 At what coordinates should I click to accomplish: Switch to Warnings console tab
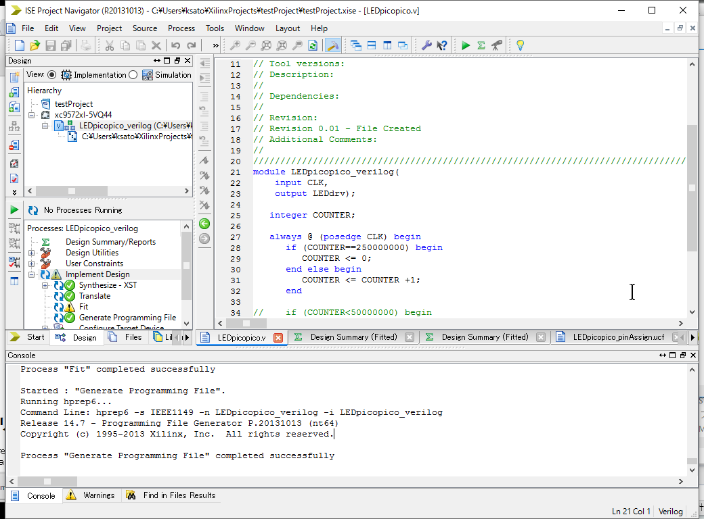click(91, 495)
